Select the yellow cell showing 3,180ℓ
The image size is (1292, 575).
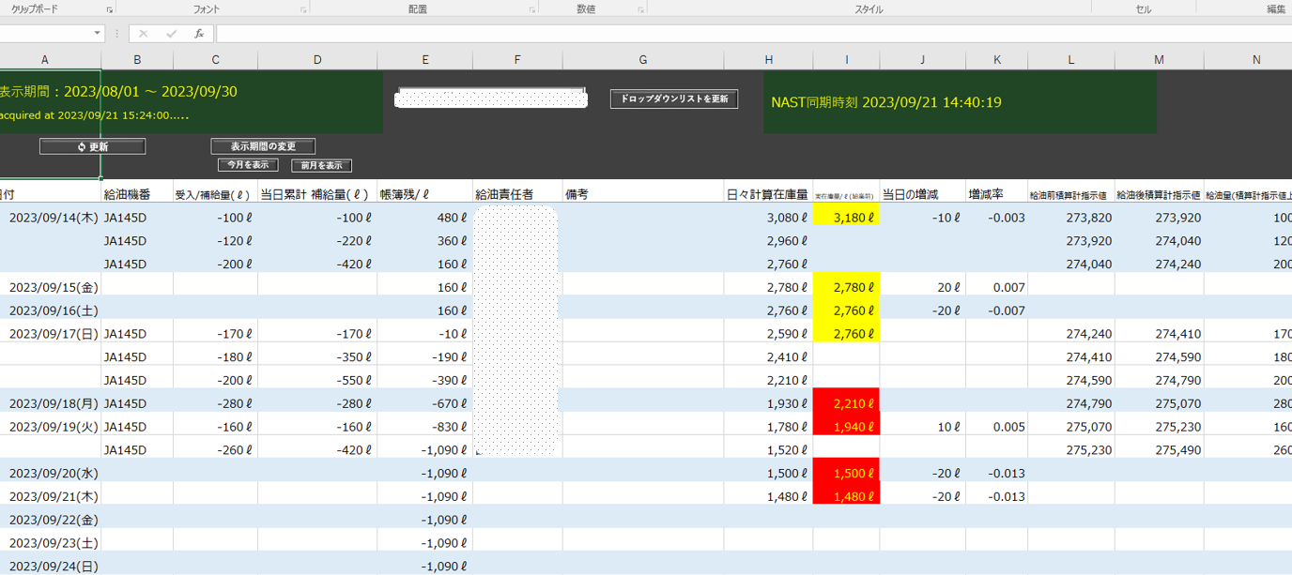coord(846,218)
